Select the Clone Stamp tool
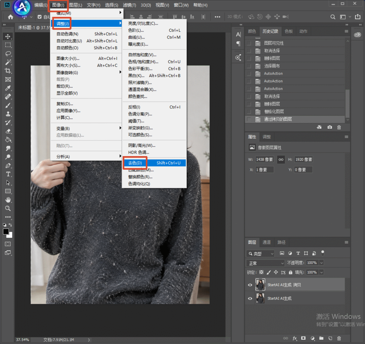 8,114
